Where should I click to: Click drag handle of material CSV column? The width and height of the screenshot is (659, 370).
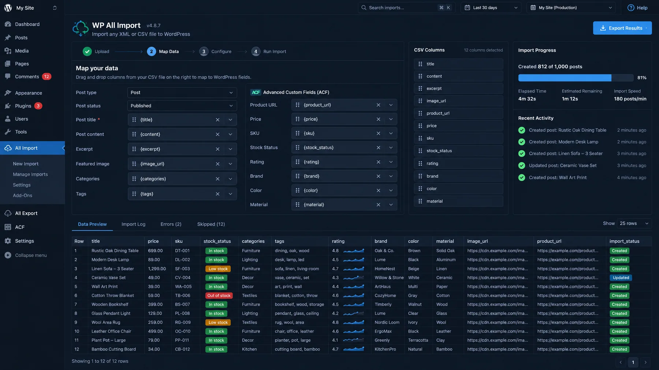pos(420,201)
